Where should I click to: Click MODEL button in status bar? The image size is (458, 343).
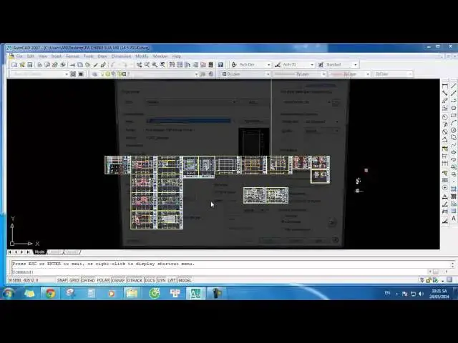[x=185, y=280]
